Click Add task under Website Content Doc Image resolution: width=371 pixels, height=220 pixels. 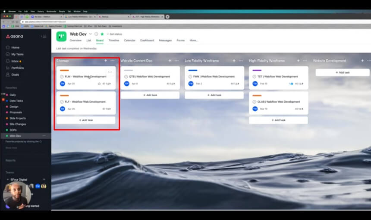point(150,95)
